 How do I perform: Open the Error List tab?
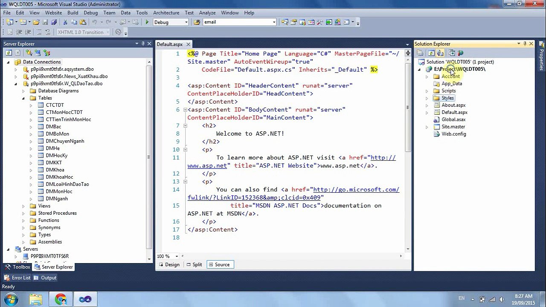(x=17, y=278)
